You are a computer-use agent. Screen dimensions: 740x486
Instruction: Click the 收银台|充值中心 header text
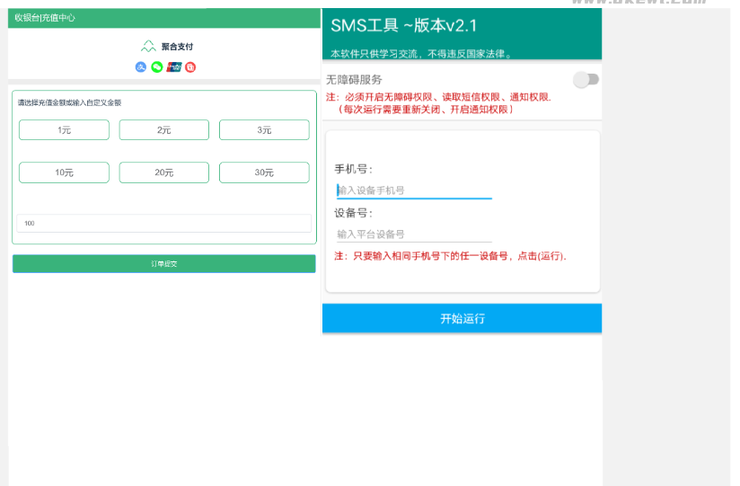pos(45,18)
